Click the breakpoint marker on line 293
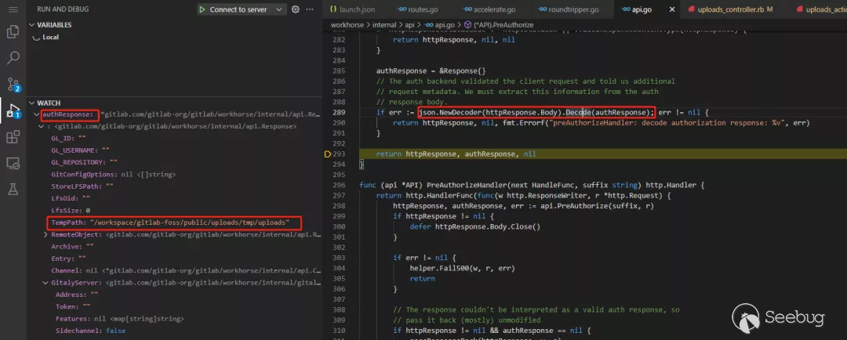Viewport: 847px width, 340px height. tap(327, 154)
